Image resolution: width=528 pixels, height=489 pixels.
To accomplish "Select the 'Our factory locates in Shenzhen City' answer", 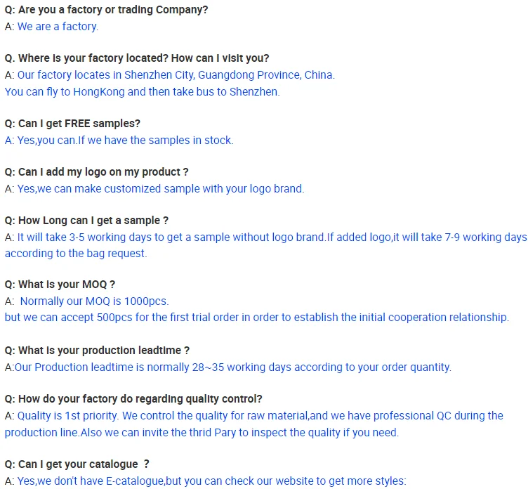I will pos(176,75).
